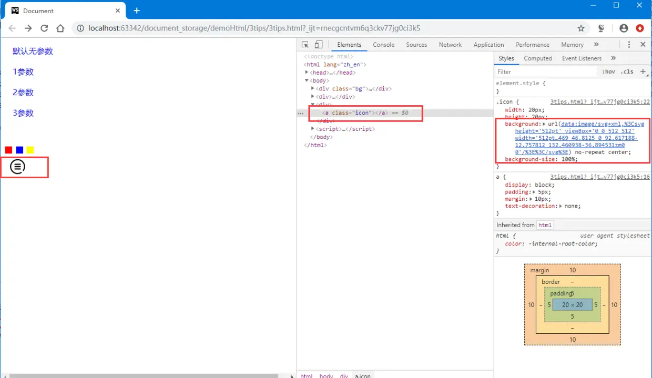Switch to the Elements tab
Image resolution: width=652 pixels, height=378 pixels.
(349, 45)
